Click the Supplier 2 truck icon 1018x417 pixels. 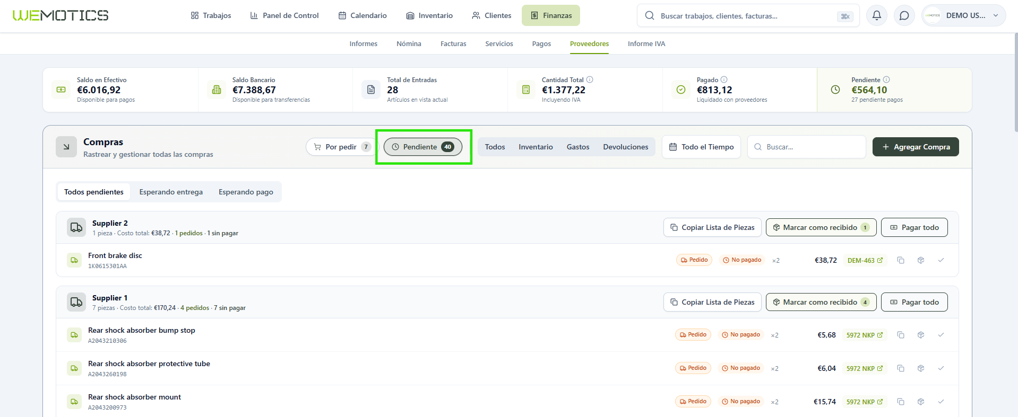point(76,227)
